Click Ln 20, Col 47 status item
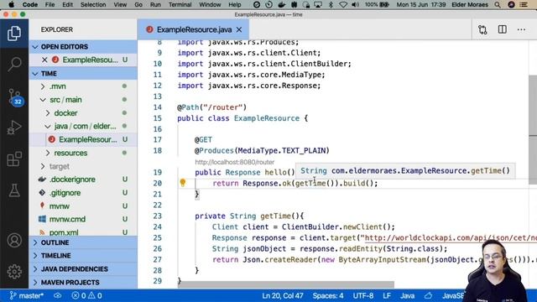The image size is (537, 302). pos(283,295)
